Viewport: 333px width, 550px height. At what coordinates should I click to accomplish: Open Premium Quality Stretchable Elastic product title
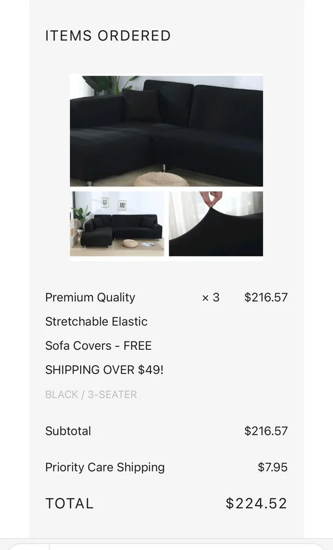click(x=96, y=309)
